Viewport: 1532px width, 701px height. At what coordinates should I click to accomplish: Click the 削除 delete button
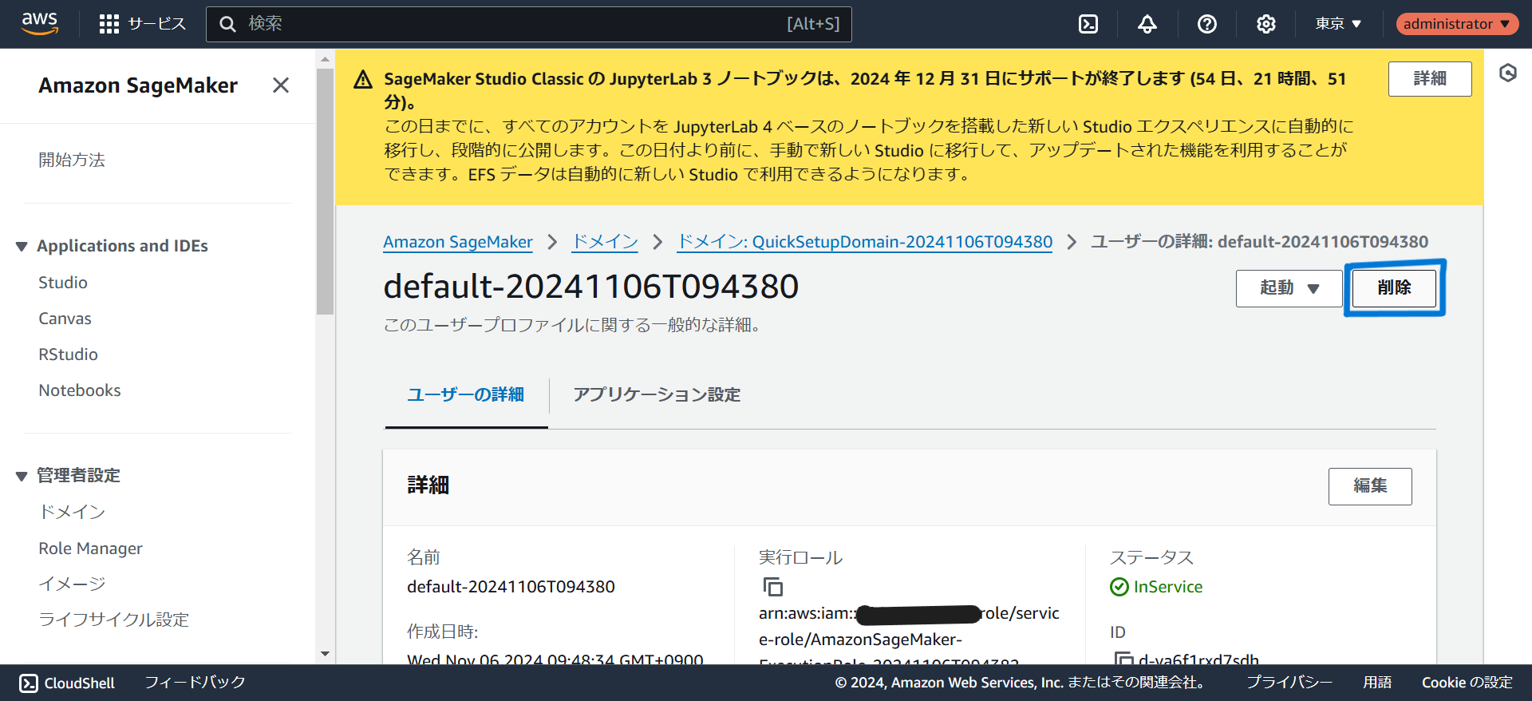click(1393, 288)
